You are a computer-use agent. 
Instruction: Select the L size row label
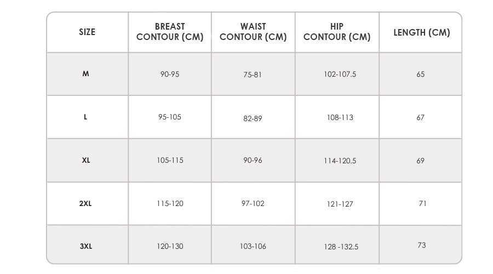point(86,117)
